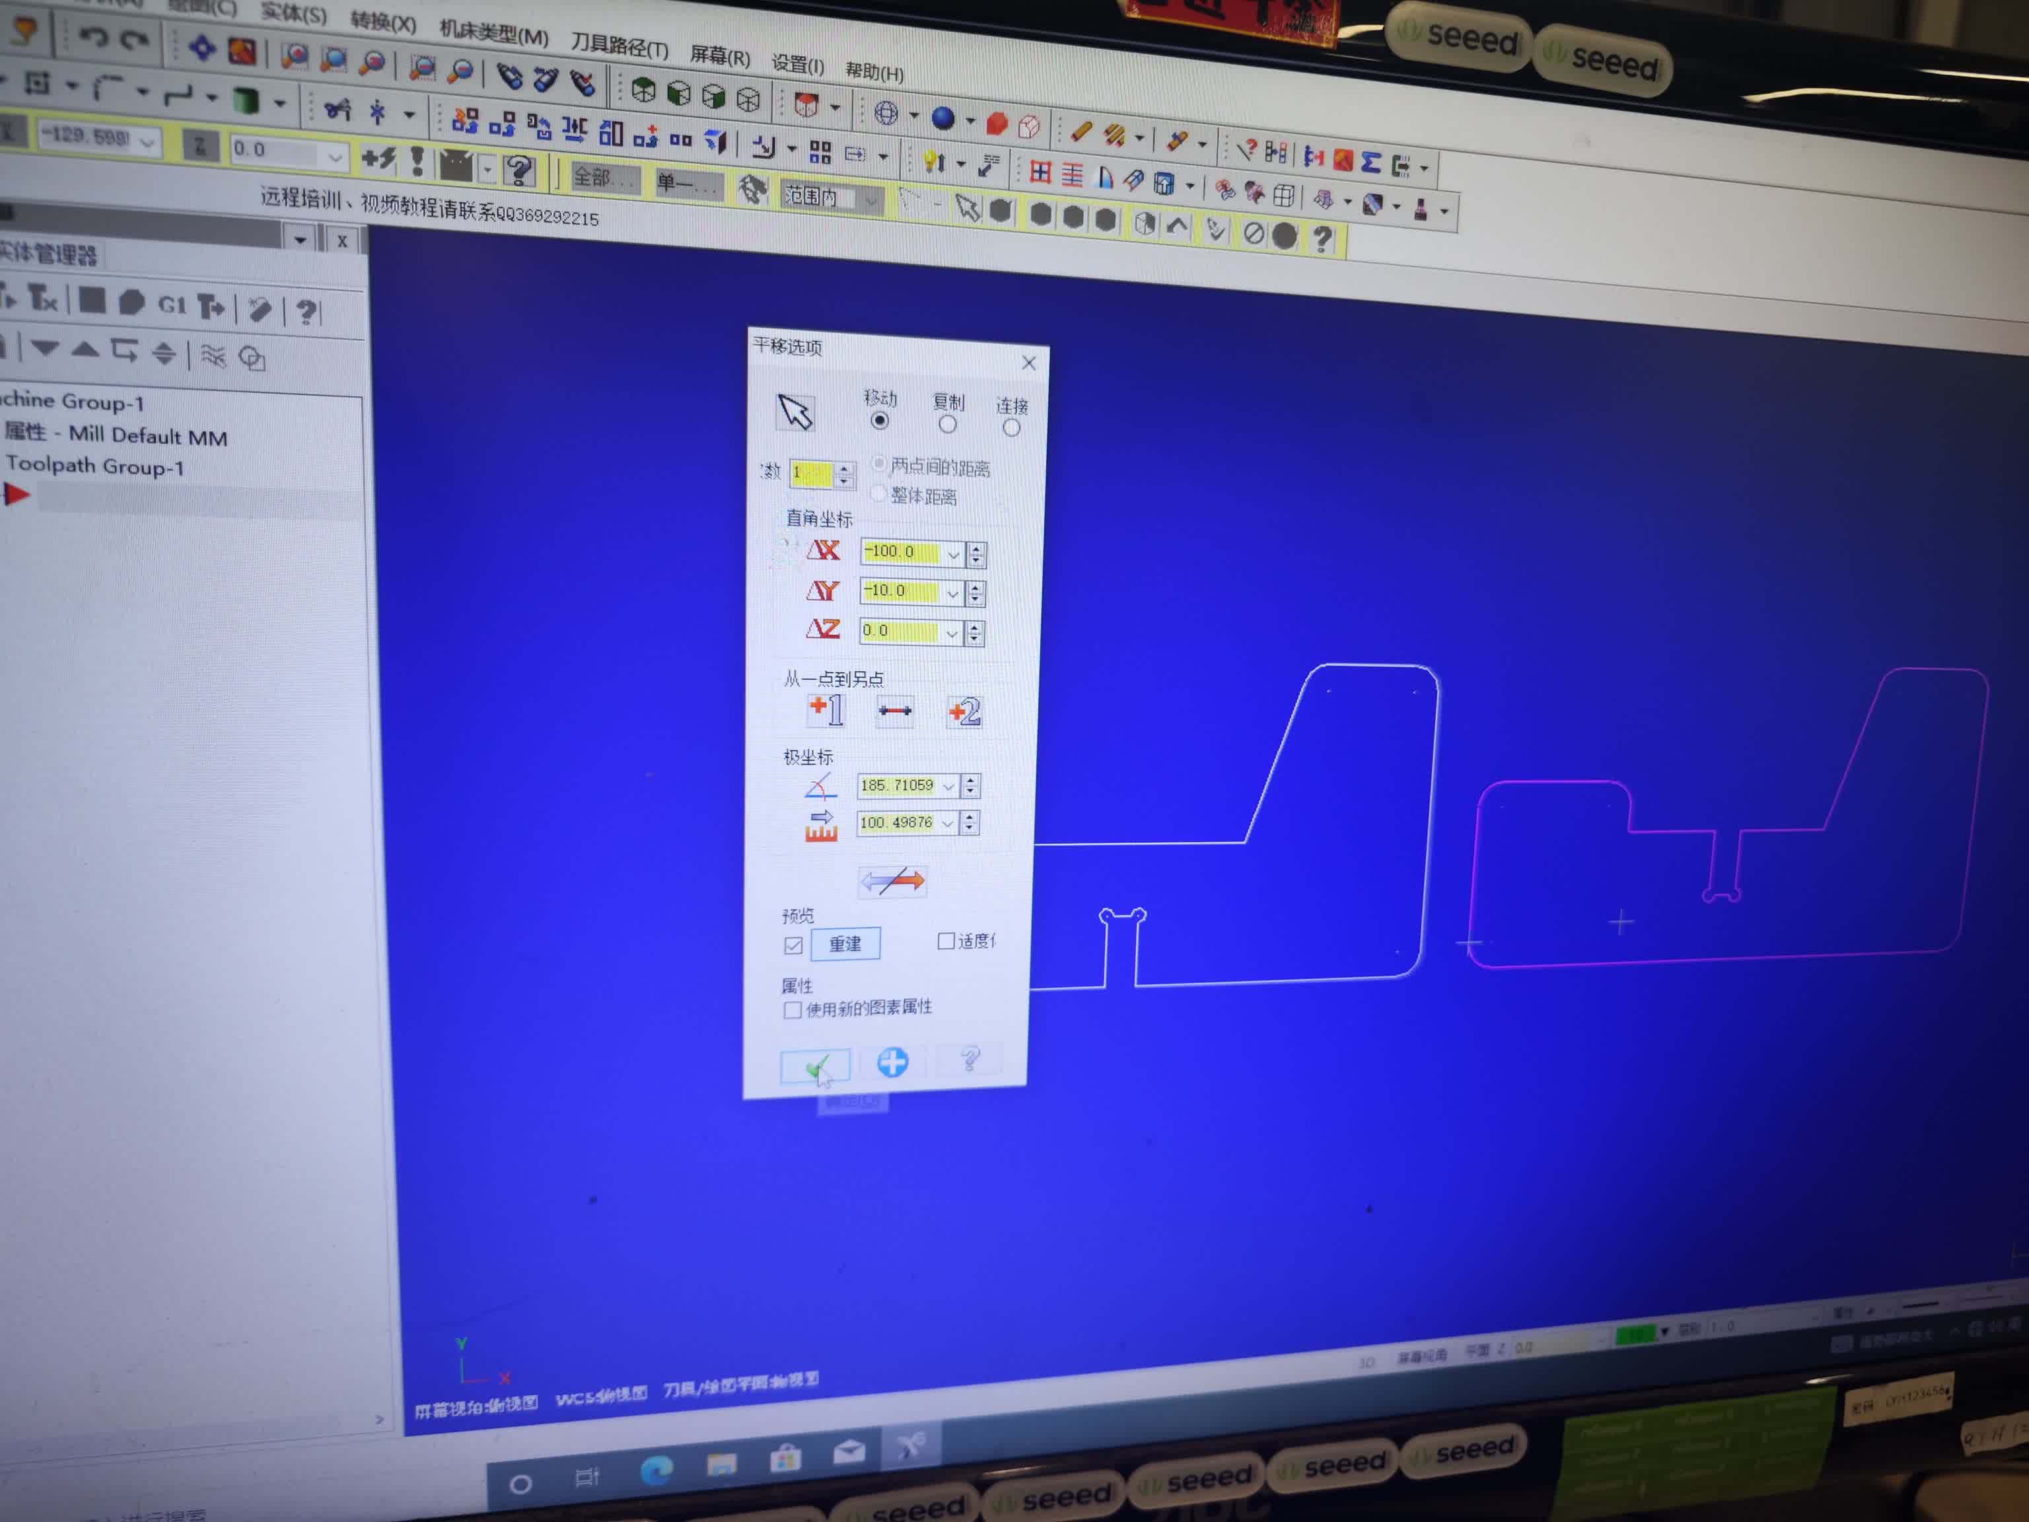Click the G1 icon in the manager panel
2029x1522 pixels.
pos(172,305)
